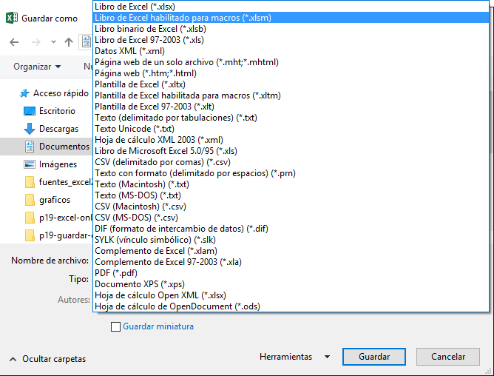The width and height of the screenshot is (494, 376).
Task: Choose Página web de un solo archivo
Action: (291, 62)
